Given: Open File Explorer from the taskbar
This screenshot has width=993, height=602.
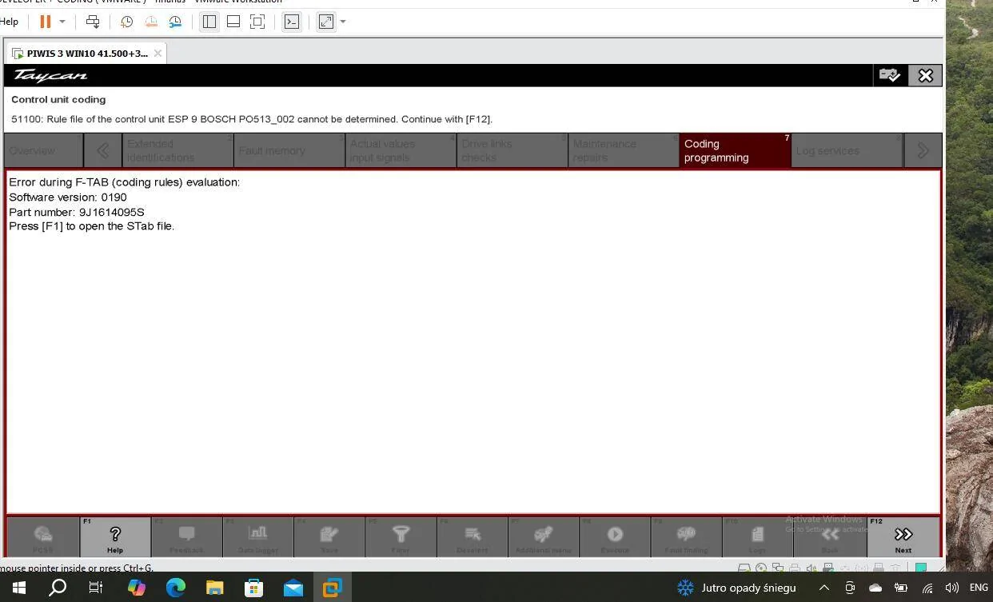Looking at the screenshot, I should pos(214,588).
